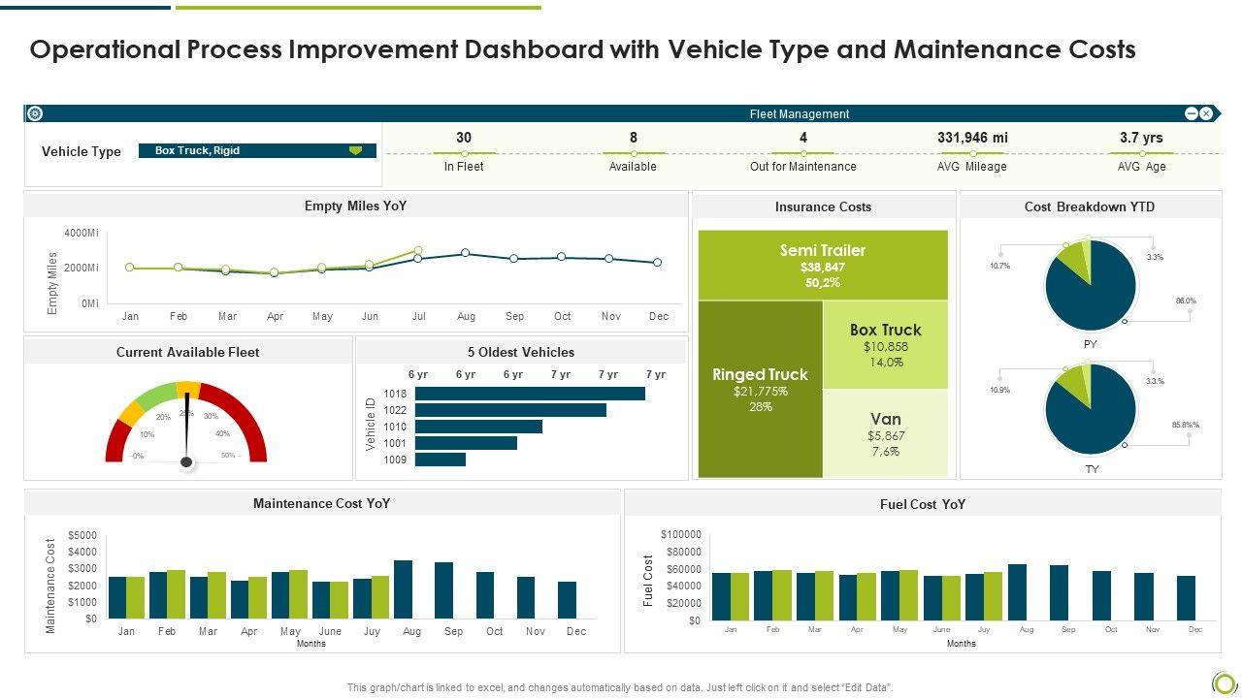Viewport: 1242px width, 698px height.
Task: Click the green circular logo at bottom right
Action: click(x=1224, y=682)
